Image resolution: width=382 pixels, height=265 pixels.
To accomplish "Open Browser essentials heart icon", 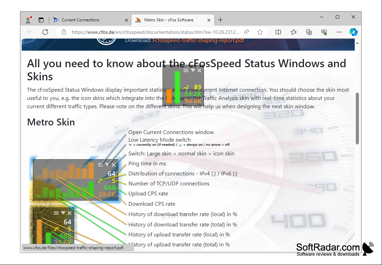I will point(324,32).
